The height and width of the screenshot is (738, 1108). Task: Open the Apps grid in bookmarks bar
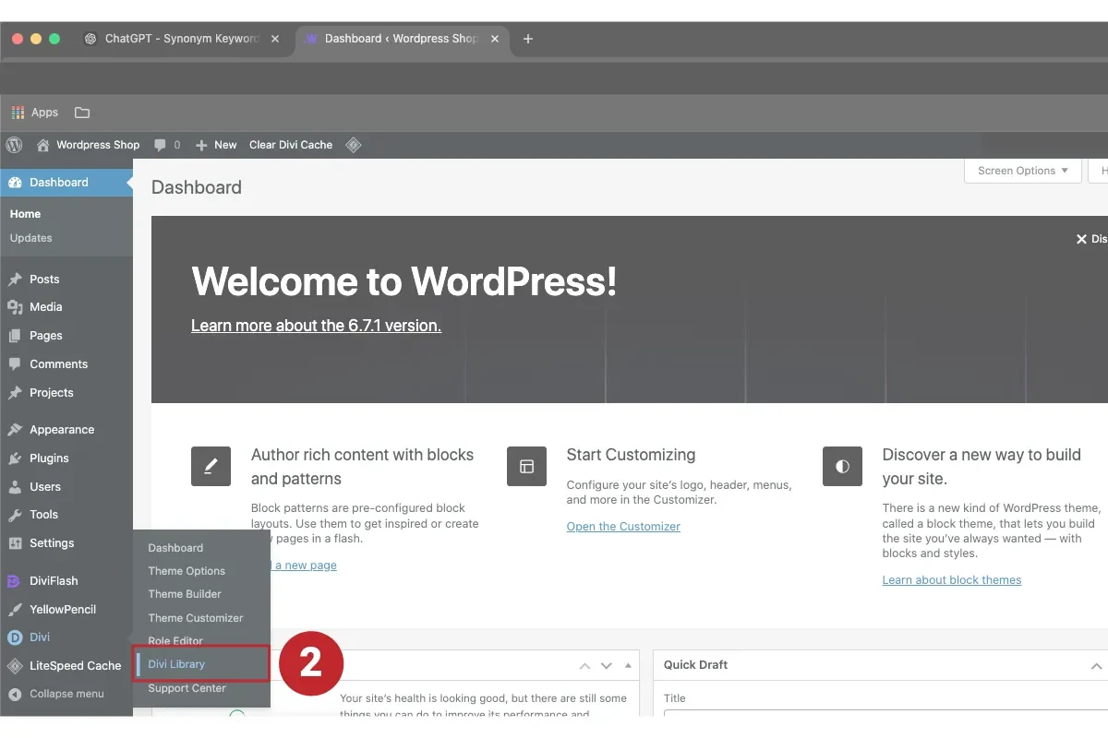coord(34,113)
